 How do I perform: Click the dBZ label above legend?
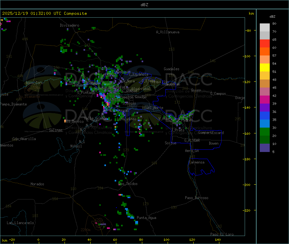point(272,17)
